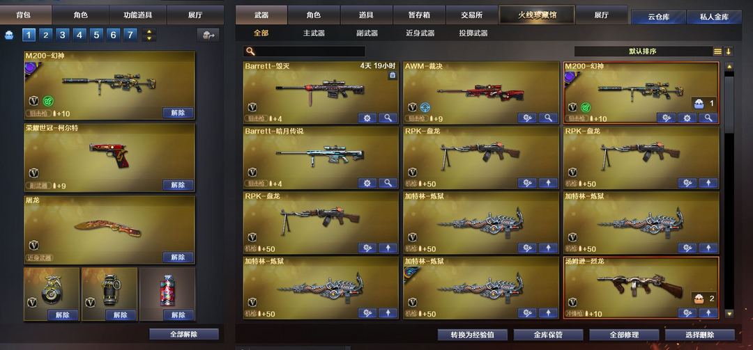Toggle sort direction arrow next to sort box
The image size is (753, 350).
(729, 51)
